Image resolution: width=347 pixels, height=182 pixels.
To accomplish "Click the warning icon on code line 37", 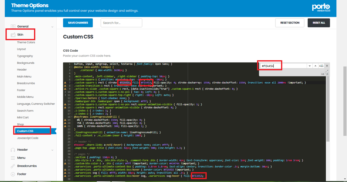I will tap(65, 176).
